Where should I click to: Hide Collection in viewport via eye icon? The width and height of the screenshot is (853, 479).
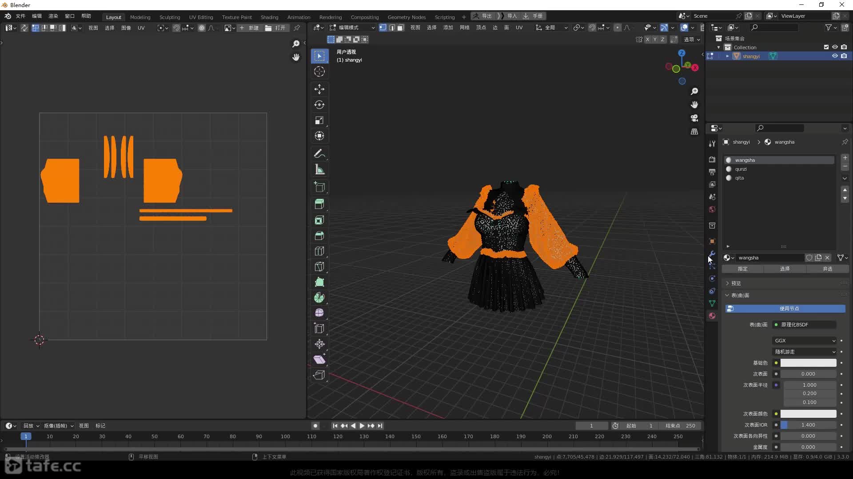(835, 47)
